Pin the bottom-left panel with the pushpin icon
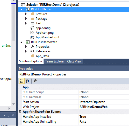 pyautogui.click(x=9, y=115)
